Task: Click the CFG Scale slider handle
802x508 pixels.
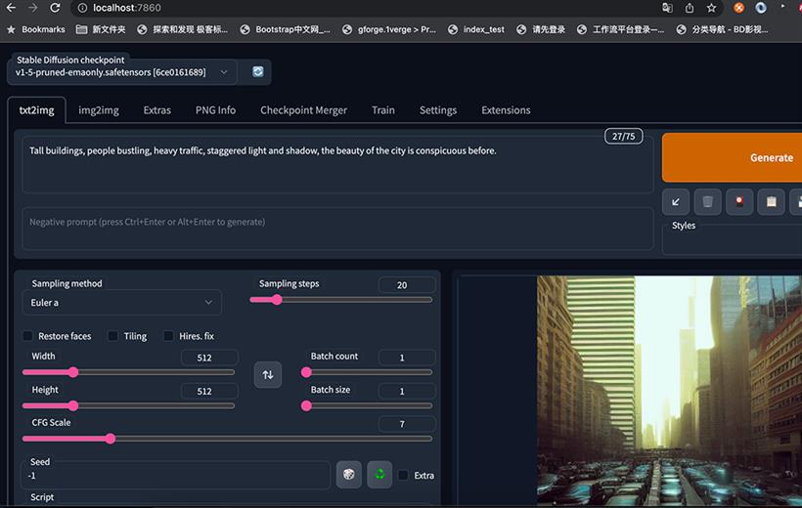Action: [110, 439]
